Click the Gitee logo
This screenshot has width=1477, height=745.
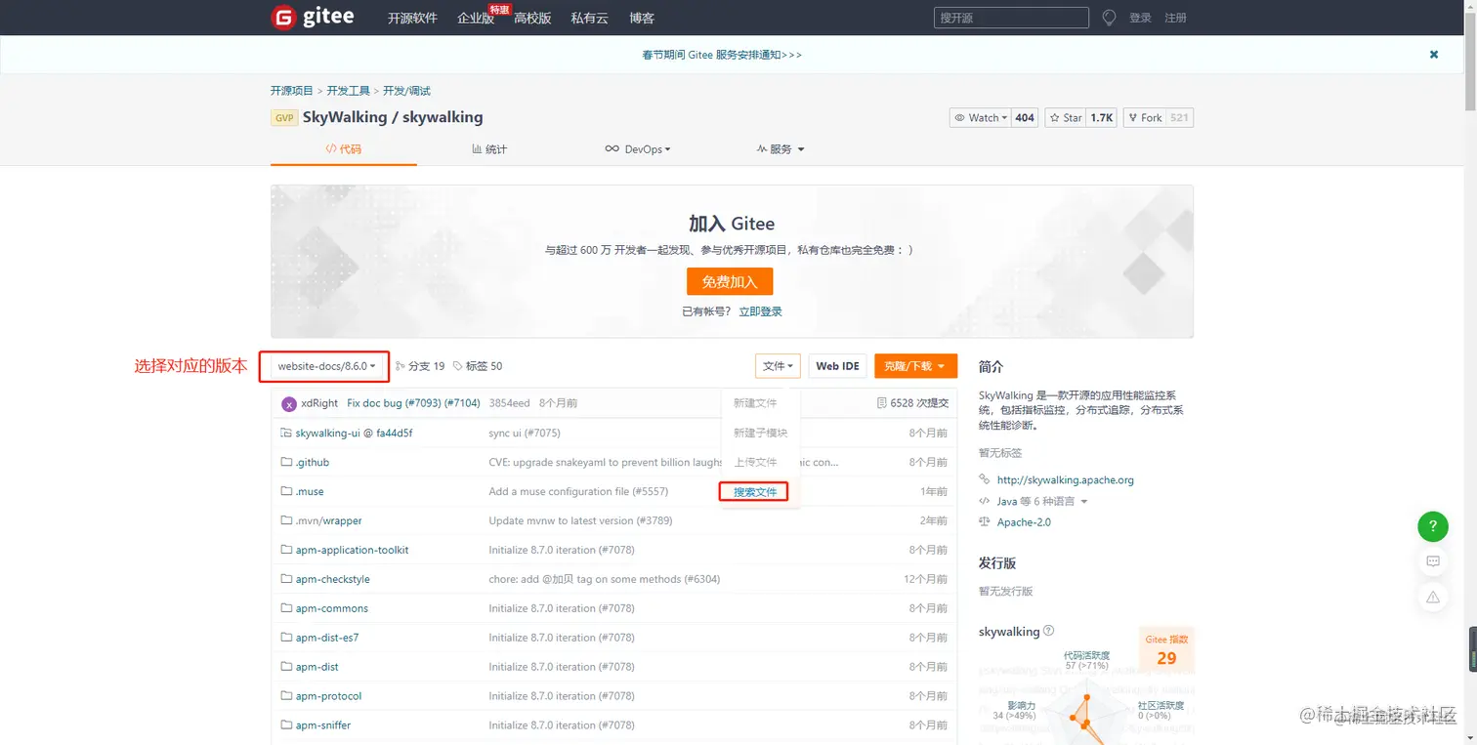313,18
